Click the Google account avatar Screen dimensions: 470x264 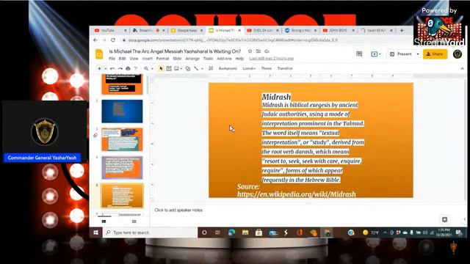(458, 54)
